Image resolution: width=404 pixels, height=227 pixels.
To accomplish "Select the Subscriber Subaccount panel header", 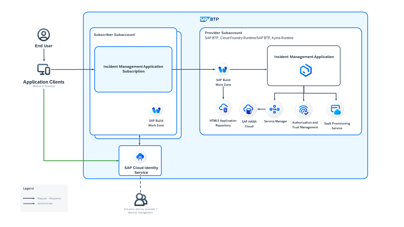I will [114, 35].
